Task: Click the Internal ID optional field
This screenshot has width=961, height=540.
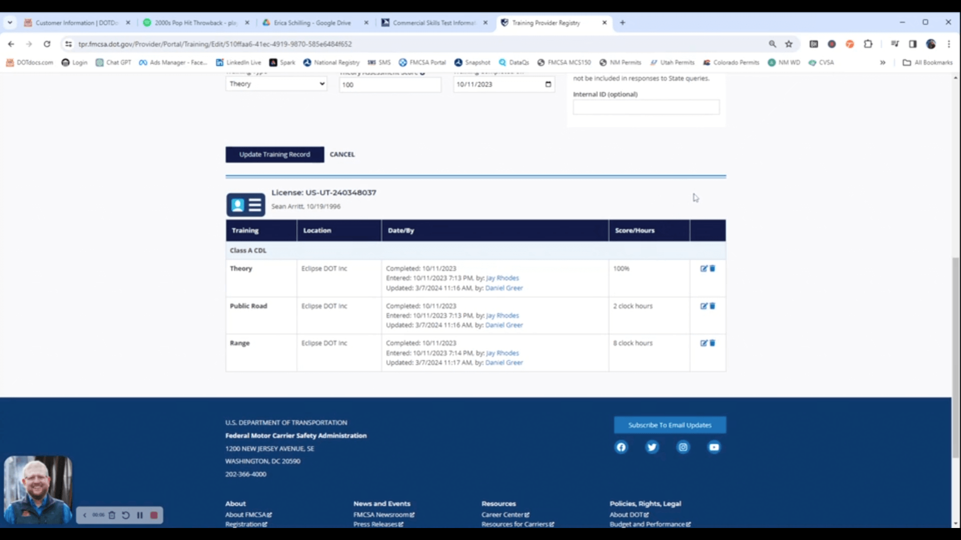Action: [646, 107]
